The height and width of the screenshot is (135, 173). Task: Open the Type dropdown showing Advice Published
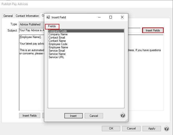31,24
